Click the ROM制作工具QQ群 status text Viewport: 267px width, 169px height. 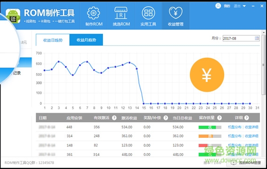(29, 162)
